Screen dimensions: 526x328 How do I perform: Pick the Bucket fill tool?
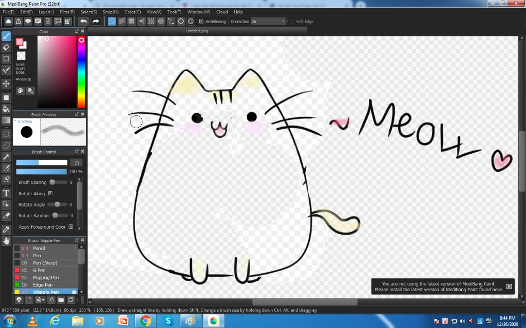pos(6,109)
